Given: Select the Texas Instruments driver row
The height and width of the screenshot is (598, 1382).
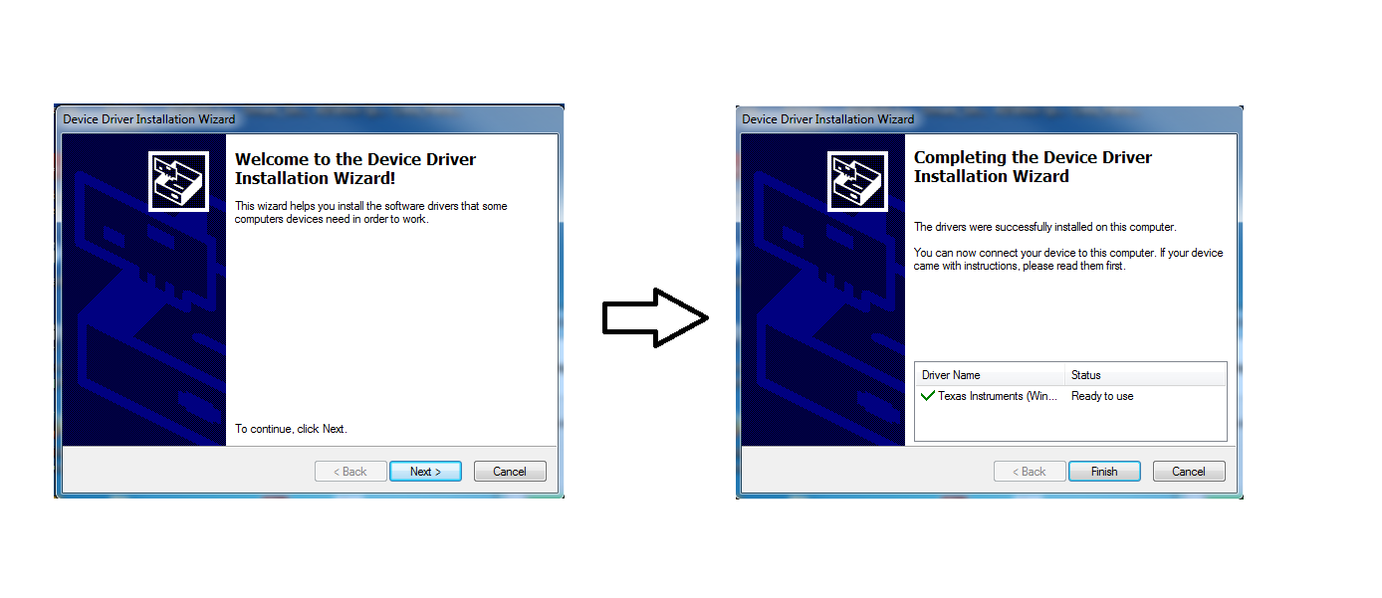Looking at the screenshot, I should [996, 396].
